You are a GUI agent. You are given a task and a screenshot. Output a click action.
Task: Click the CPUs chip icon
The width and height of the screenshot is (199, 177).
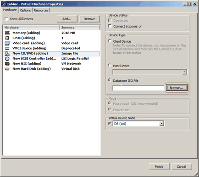(7, 38)
